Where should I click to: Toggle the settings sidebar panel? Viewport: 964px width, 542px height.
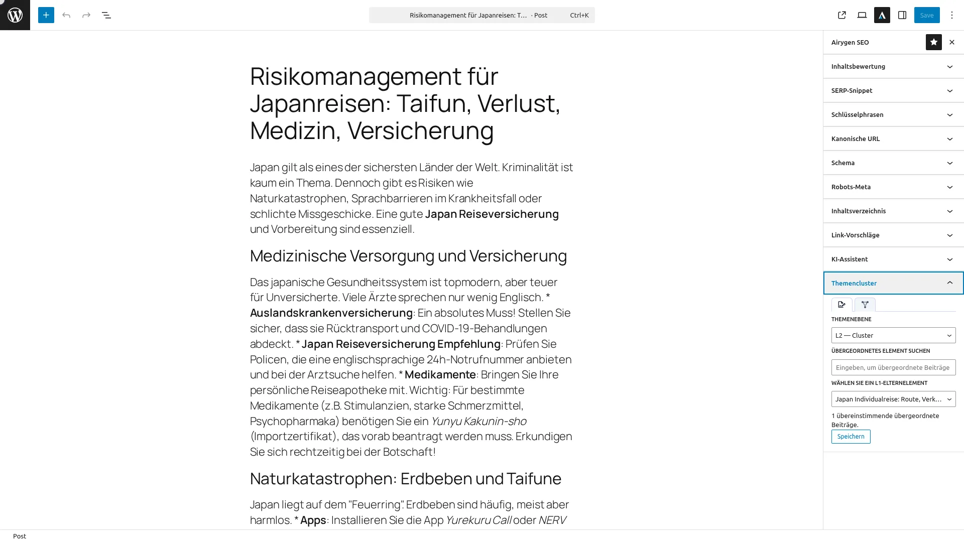click(902, 15)
